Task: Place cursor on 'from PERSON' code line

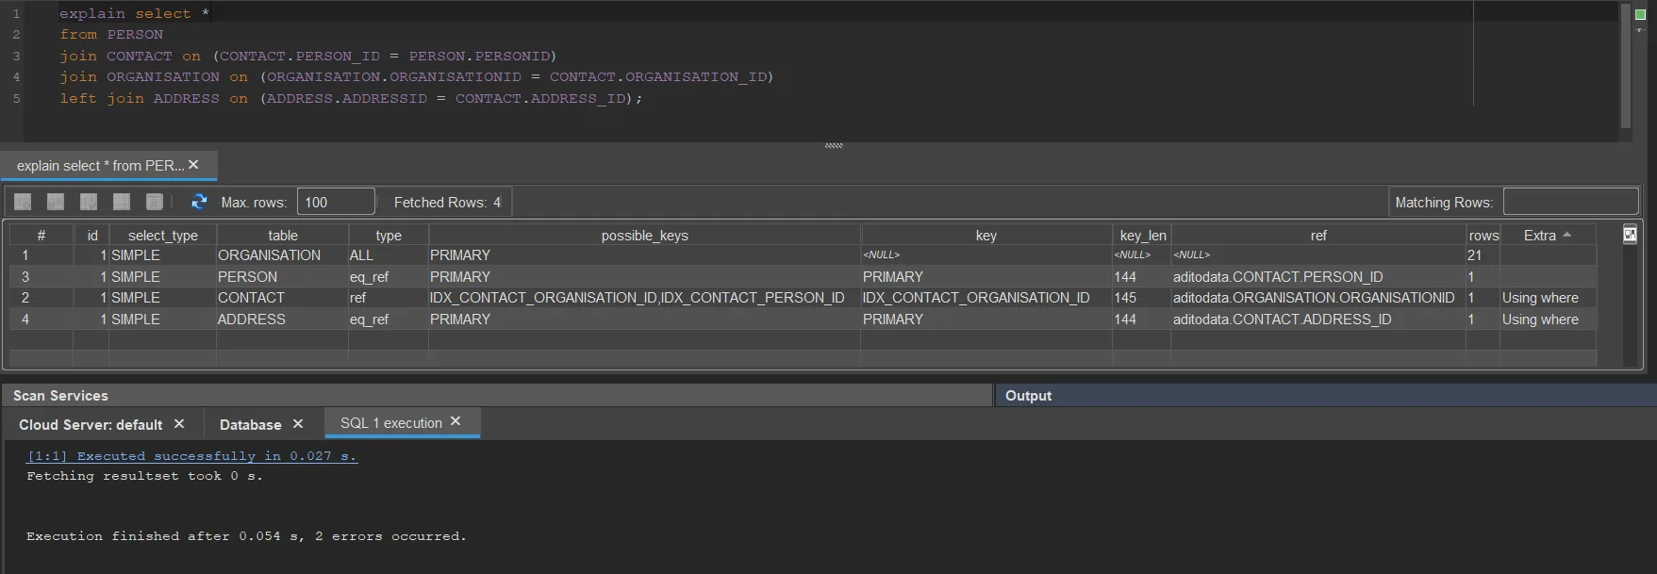Action: 111,35
